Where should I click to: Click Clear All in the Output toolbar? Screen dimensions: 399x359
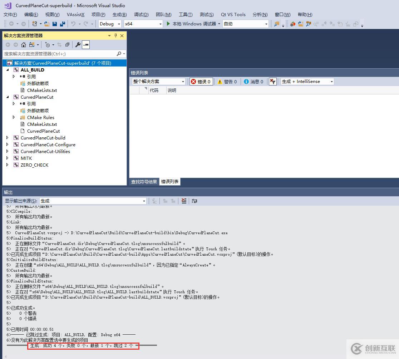[x=184, y=201]
